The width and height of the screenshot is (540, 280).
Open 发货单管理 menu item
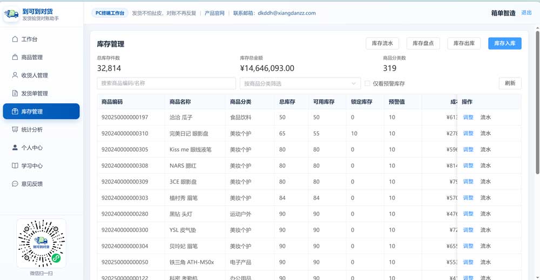pyautogui.click(x=42, y=93)
